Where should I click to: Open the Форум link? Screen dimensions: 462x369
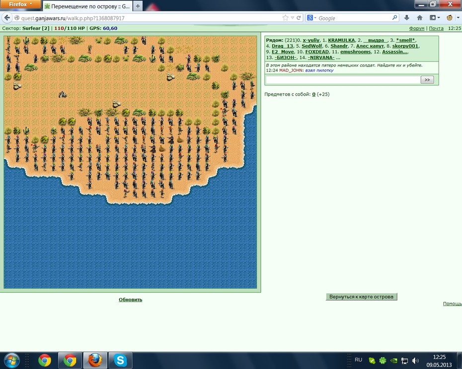(x=417, y=28)
